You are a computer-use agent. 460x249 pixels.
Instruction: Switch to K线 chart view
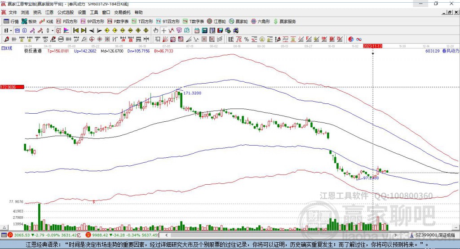click(46, 22)
